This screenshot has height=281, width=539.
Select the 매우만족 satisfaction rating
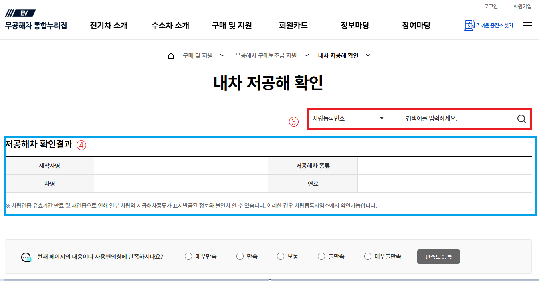coord(188,256)
